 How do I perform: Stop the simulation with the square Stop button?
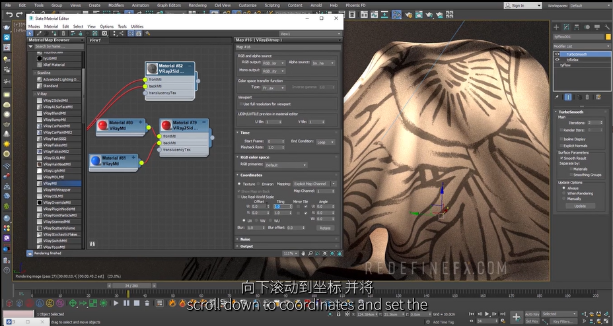(x=137, y=303)
